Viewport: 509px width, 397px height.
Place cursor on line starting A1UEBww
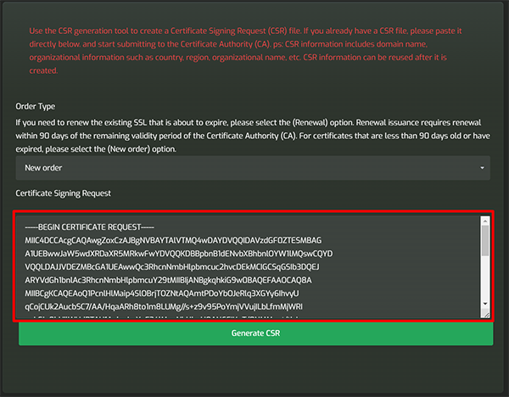(178, 254)
